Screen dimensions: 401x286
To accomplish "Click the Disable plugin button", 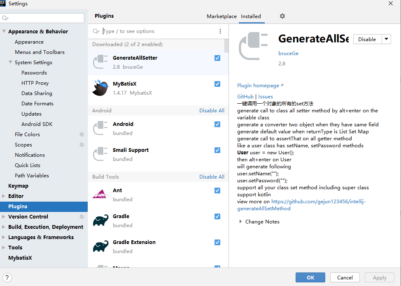I will pos(367,39).
